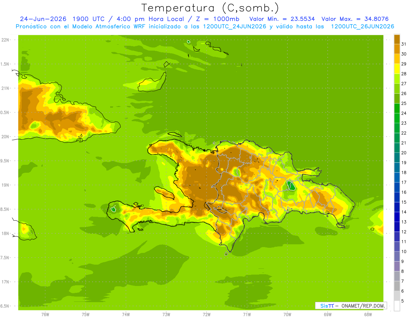413x319 pixels.
Task: Click the topmost brown swatch above legend value 31
Action: click(x=397, y=39)
